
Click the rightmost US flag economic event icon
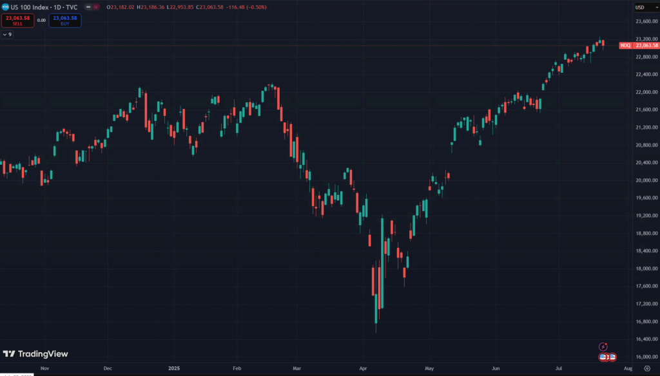[x=613, y=357]
